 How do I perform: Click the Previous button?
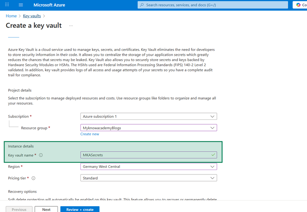tap(19, 209)
